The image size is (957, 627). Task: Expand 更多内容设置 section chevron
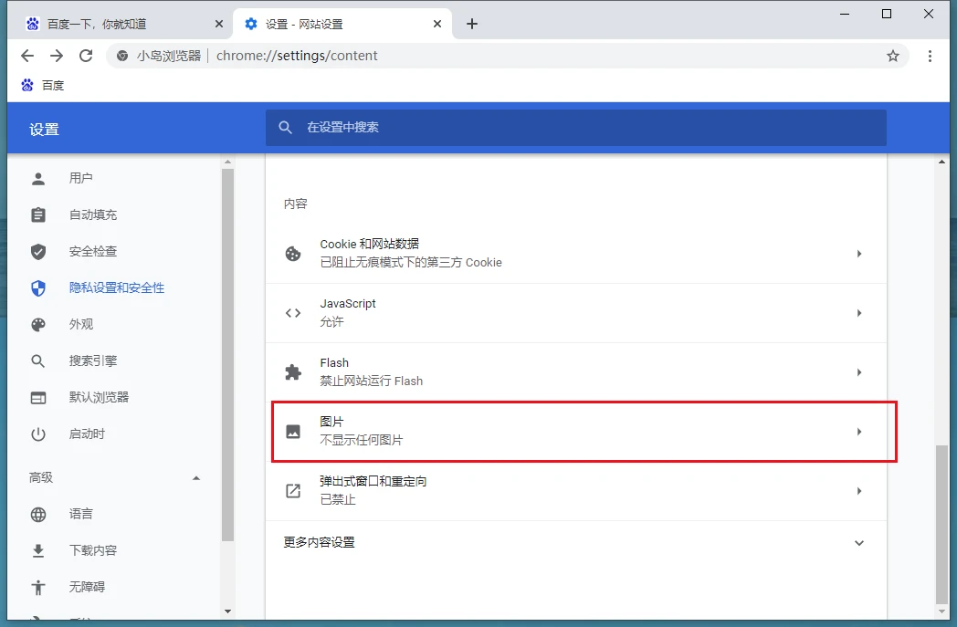(x=858, y=543)
